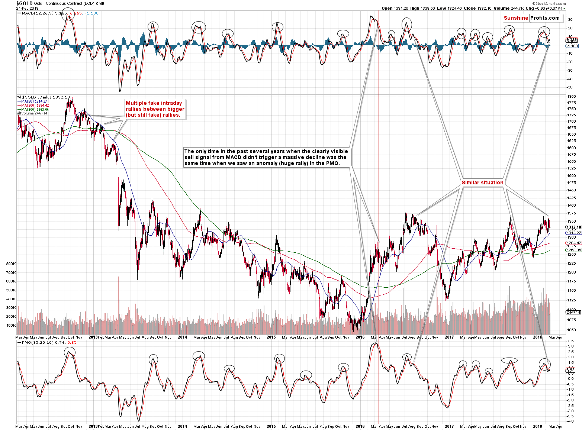Click the 2016 label on the bottom time axis
Image resolution: width=582 pixels, height=430 pixels.
pos(360,426)
